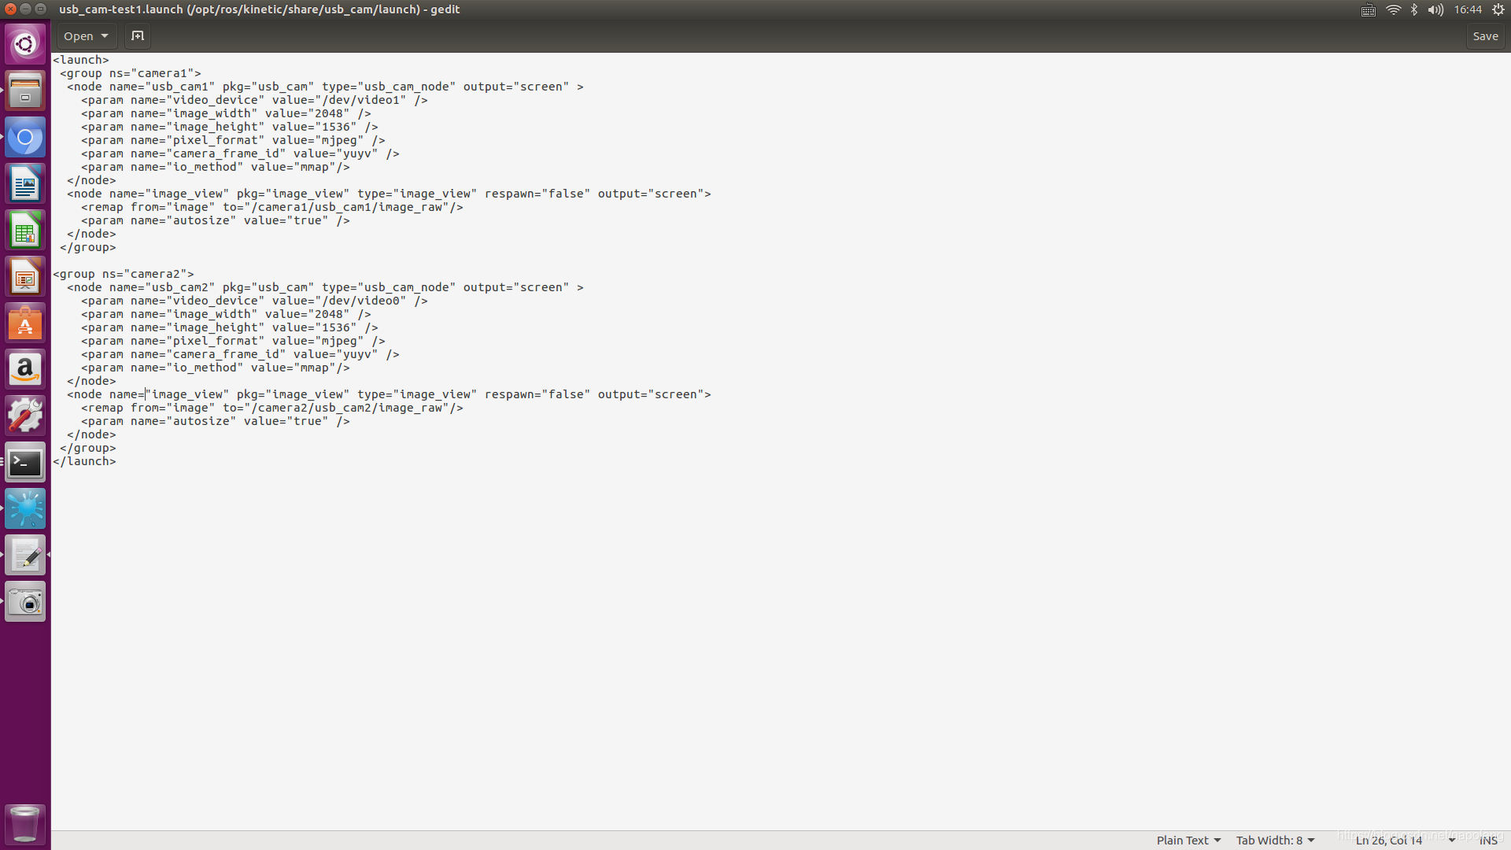Switch to the Terminal in dock
This screenshot has height=850, width=1511.
pyautogui.click(x=25, y=462)
